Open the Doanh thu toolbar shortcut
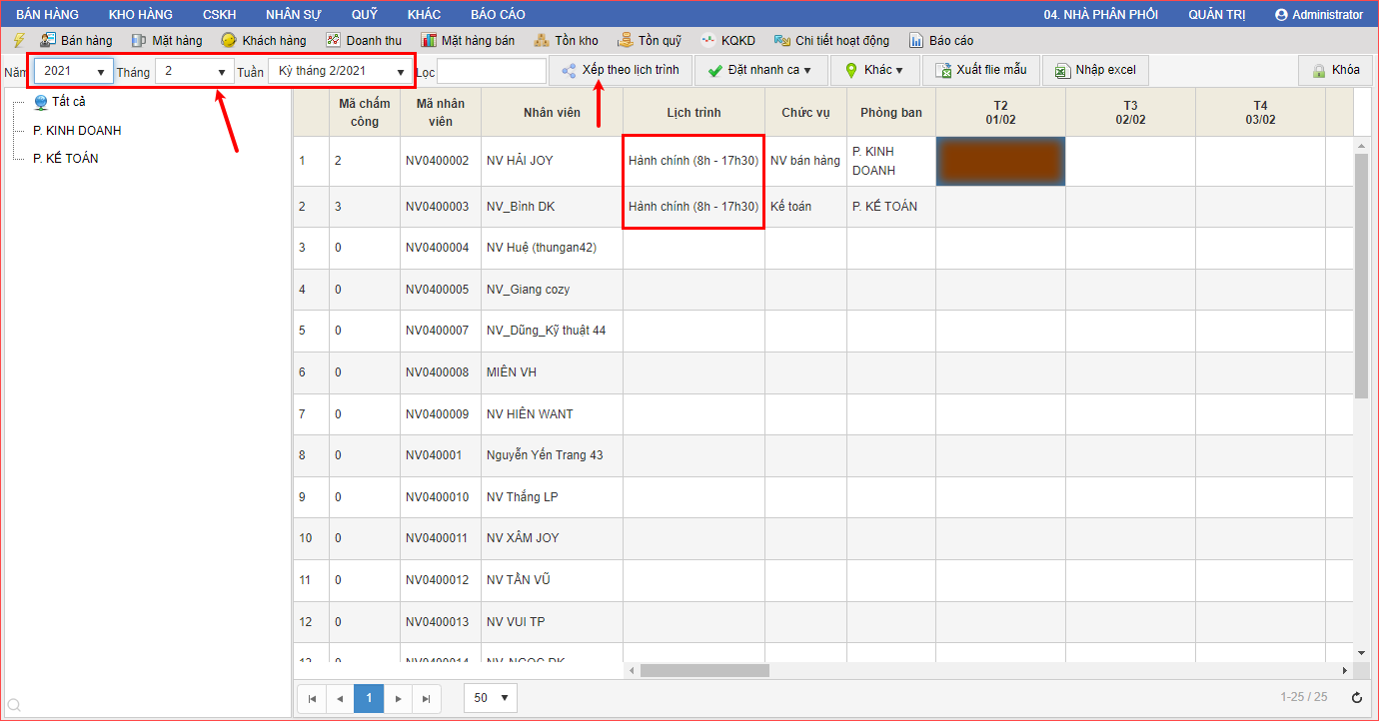This screenshot has height=721, width=1379. (364, 41)
